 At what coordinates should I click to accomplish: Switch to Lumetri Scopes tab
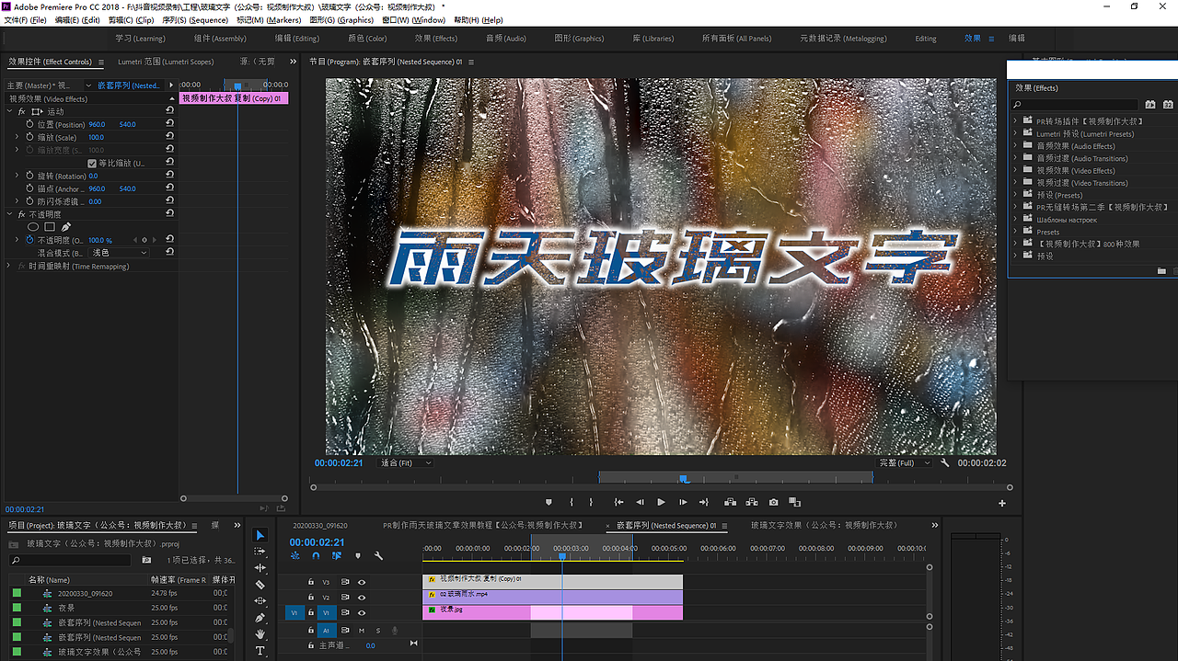(x=166, y=62)
